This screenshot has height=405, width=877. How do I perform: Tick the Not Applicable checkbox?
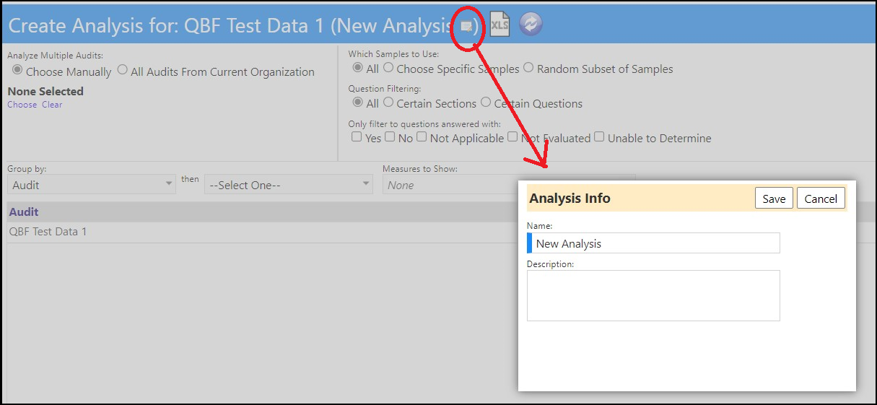click(x=422, y=136)
